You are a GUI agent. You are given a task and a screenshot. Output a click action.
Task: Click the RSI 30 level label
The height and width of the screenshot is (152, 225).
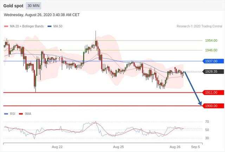click(207, 138)
